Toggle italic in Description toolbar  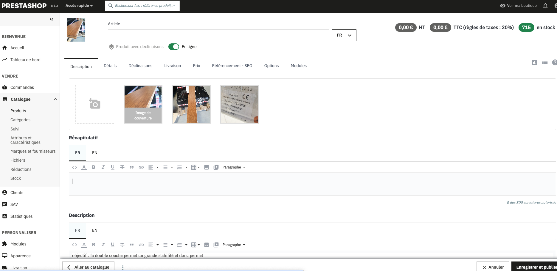tap(103, 245)
